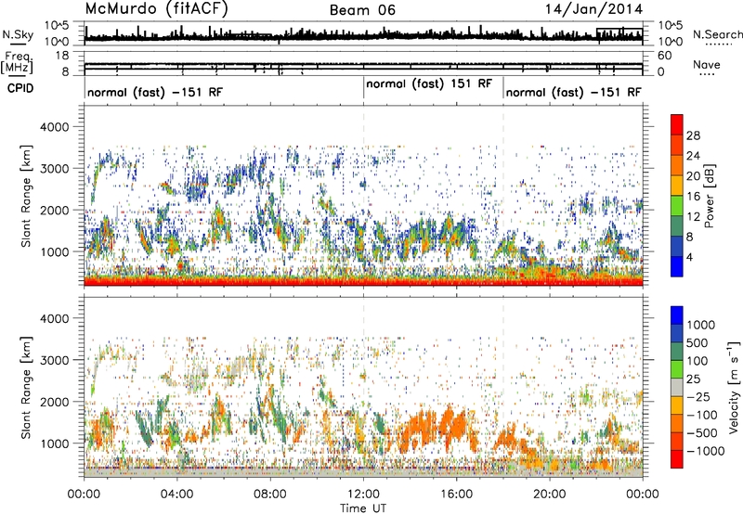Click the first 'normal (fast) -151 RF' label

point(154,92)
